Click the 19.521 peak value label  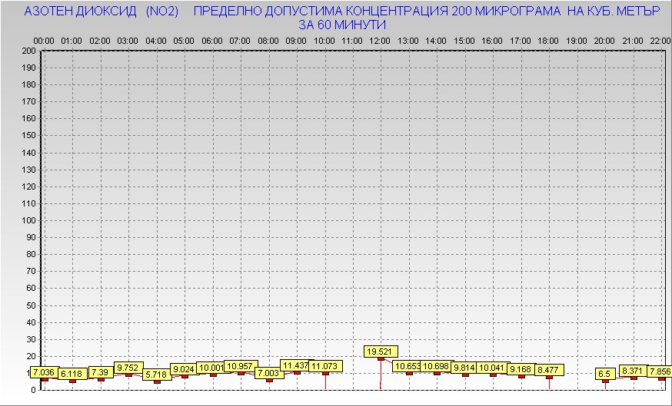380,352
